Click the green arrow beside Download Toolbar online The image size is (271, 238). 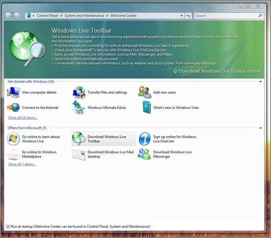coord(175,71)
